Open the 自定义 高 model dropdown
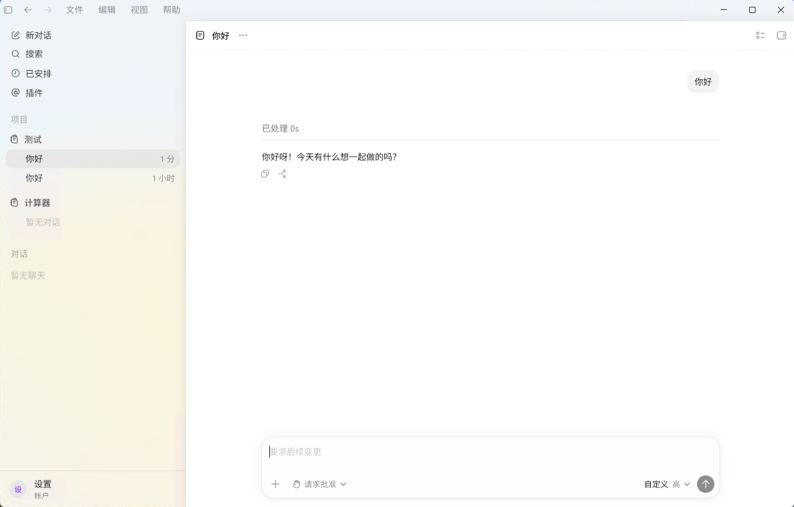The height and width of the screenshot is (507, 794). click(667, 484)
